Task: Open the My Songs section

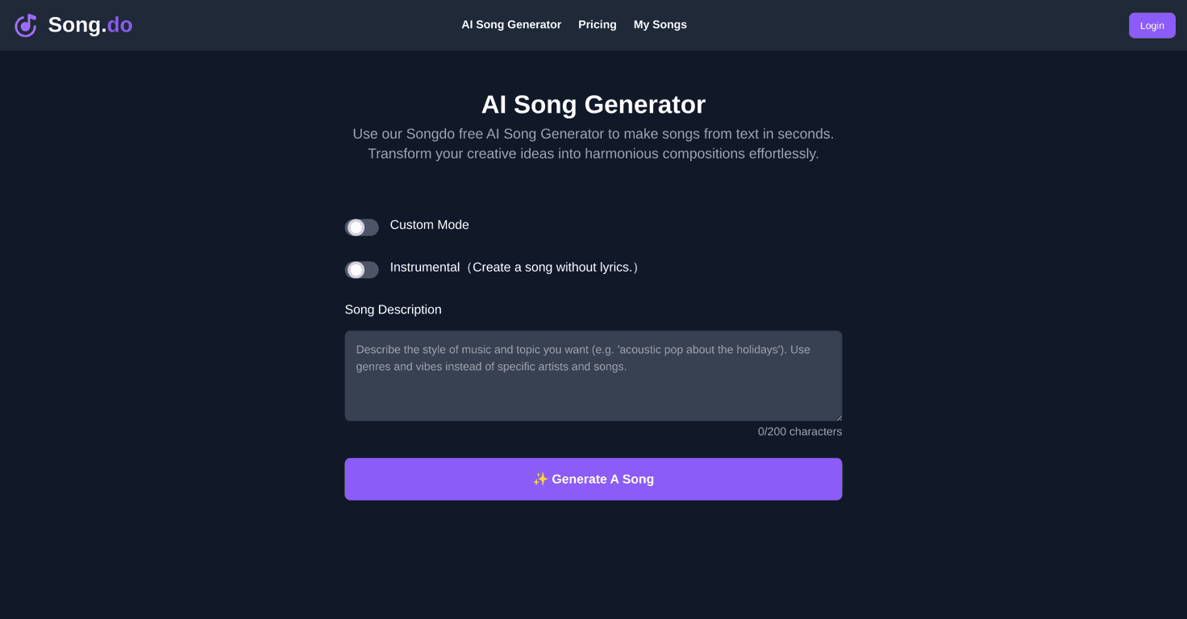Action: tap(660, 24)
